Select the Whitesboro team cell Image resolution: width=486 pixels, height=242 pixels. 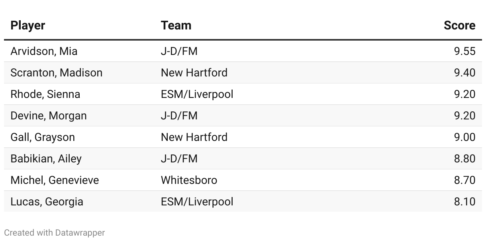(x=189, y=180)
